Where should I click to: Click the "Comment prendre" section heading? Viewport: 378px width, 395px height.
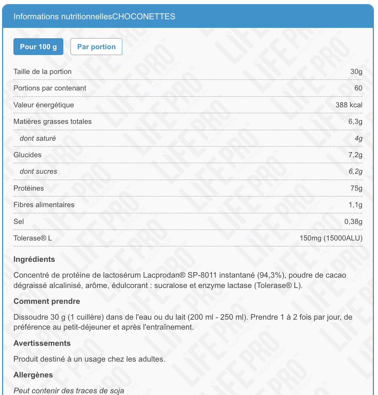(x=46, y=301)
